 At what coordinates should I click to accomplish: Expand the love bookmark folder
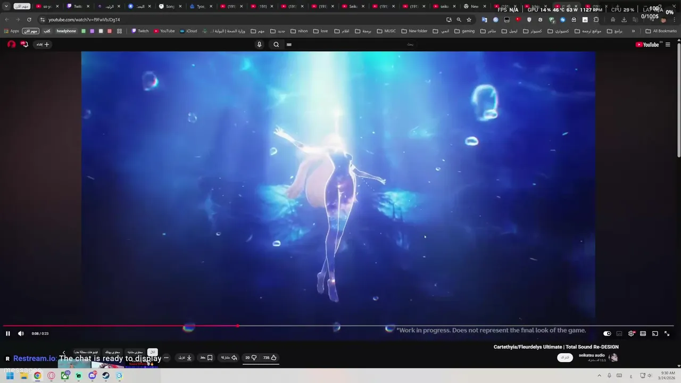pyautogui.click(x=320, y=31)
